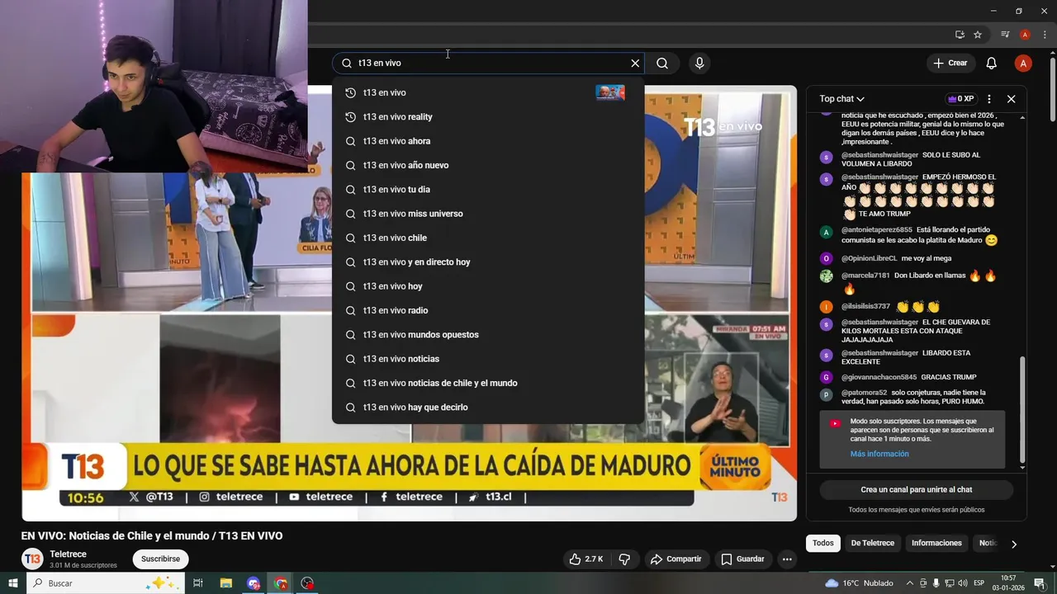
Task: Click the install app icon in address bar
Action: [960, 35]
